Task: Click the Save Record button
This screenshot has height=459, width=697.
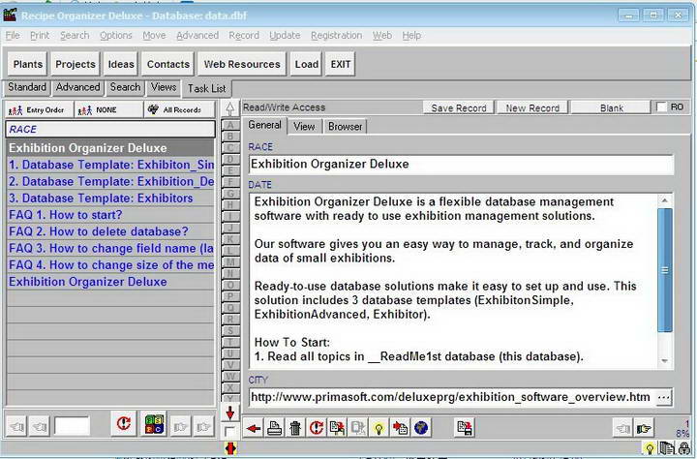Action: pos(459,108)
